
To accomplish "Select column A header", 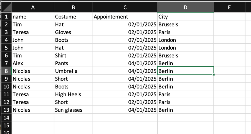I will pos(33,7).
